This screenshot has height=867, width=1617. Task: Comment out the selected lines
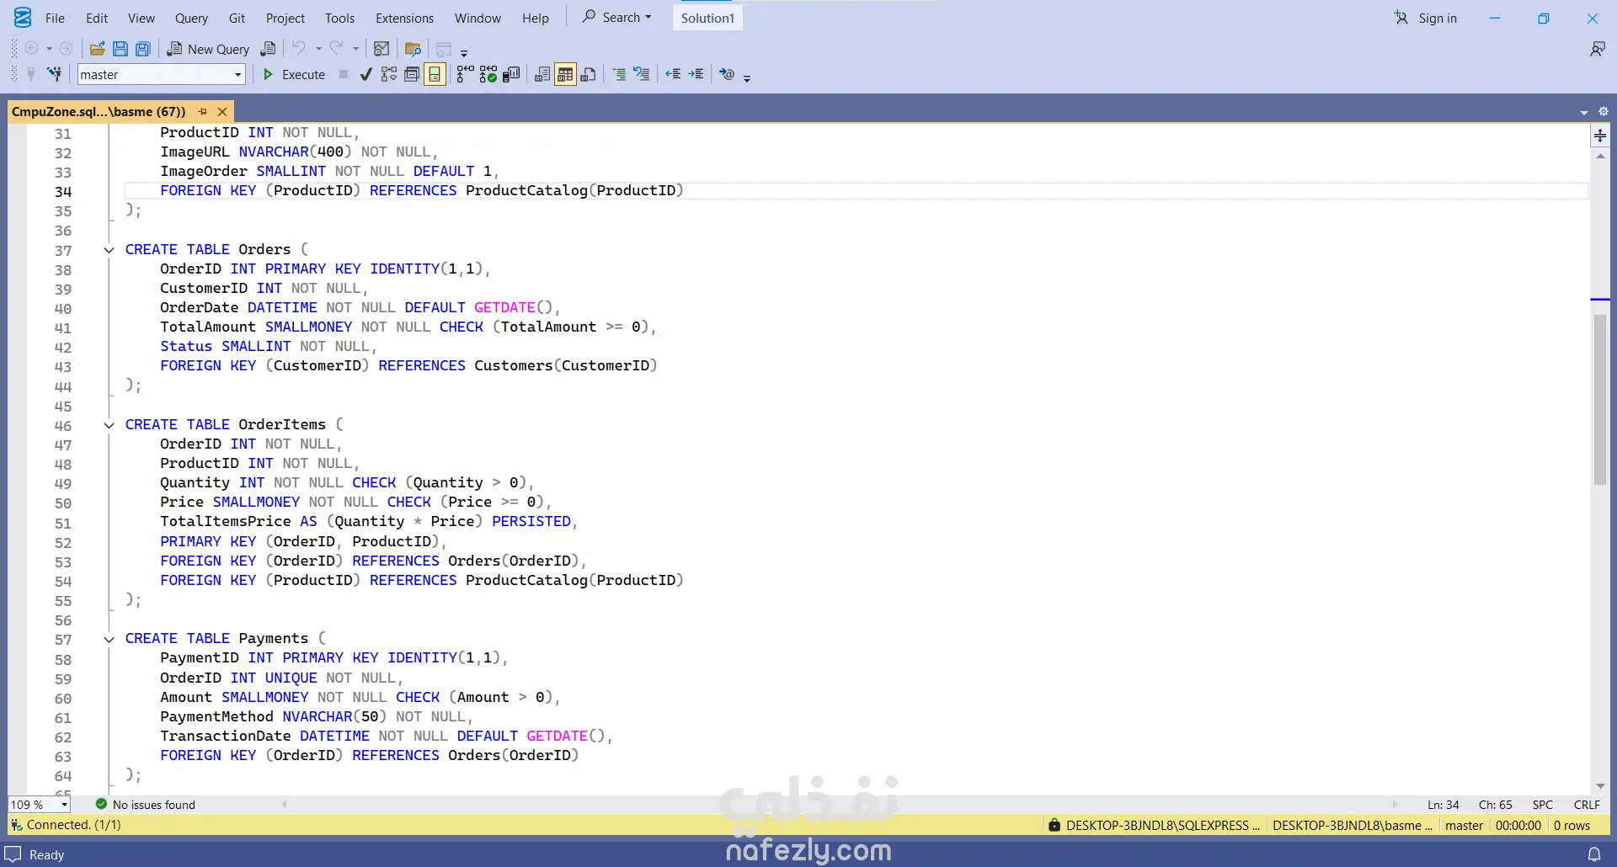(x=619, y=75)
